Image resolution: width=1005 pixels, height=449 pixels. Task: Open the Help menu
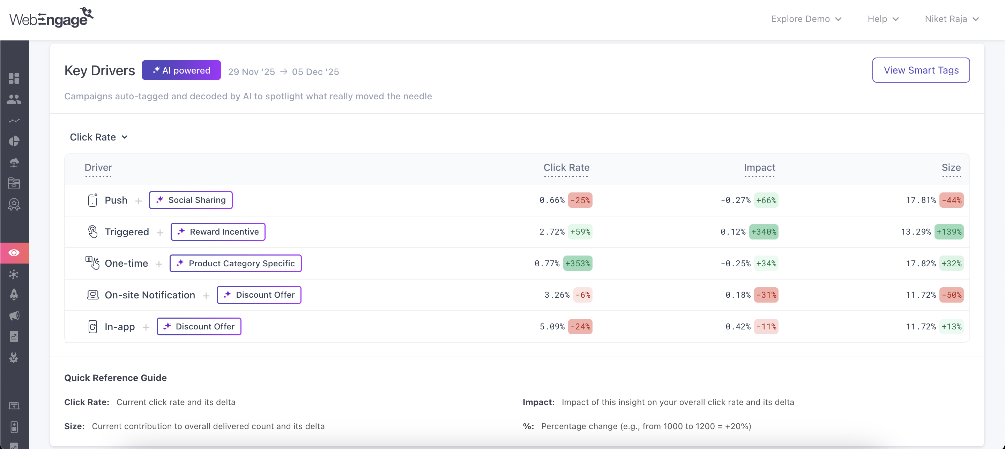coord(883,19)
